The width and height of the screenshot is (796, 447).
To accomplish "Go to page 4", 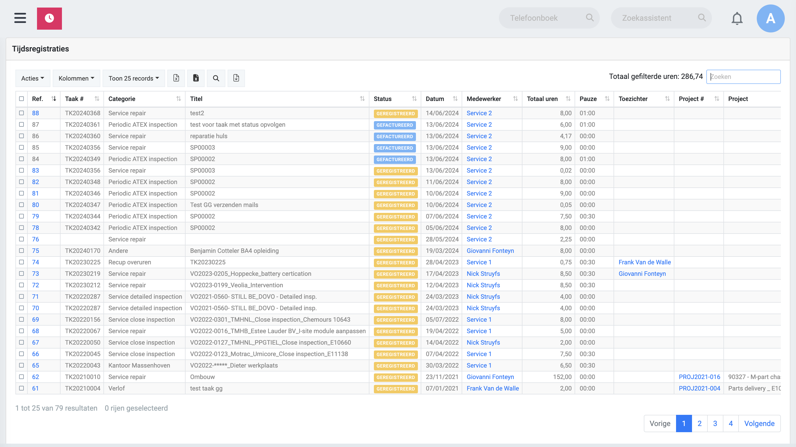I will click(731, 423).
